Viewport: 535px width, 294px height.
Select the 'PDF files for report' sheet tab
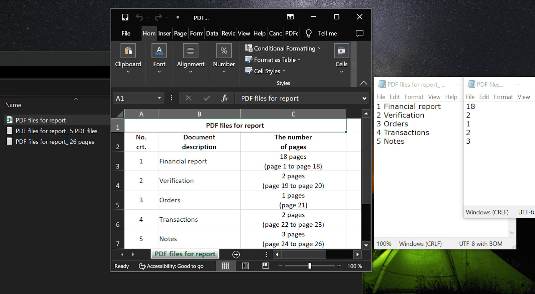point(185,254)
